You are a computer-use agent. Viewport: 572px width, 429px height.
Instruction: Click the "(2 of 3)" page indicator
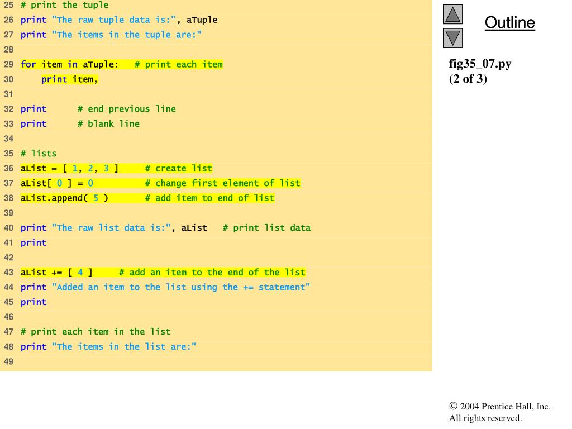(468, 79)
